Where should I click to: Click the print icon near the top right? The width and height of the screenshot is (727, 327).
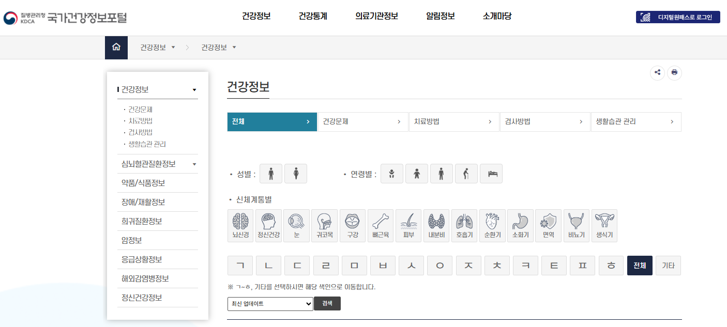(674, 73)
